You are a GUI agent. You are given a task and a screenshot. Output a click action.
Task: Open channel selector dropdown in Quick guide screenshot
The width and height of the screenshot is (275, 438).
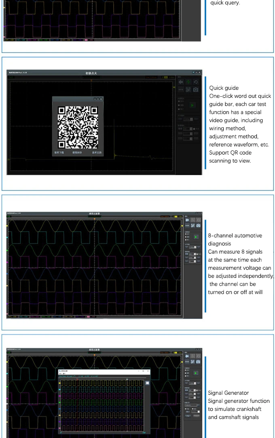[188, 129]
